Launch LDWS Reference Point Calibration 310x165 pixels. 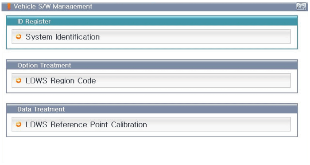pyautogui.click(x=151, y=124)
